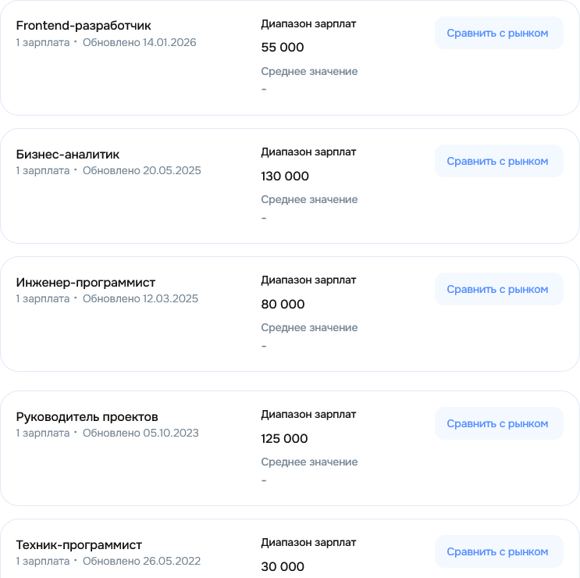Click the update date 05.10.2023 text
The height and width of the screenshot is (578, 580).
coord(141,433)
